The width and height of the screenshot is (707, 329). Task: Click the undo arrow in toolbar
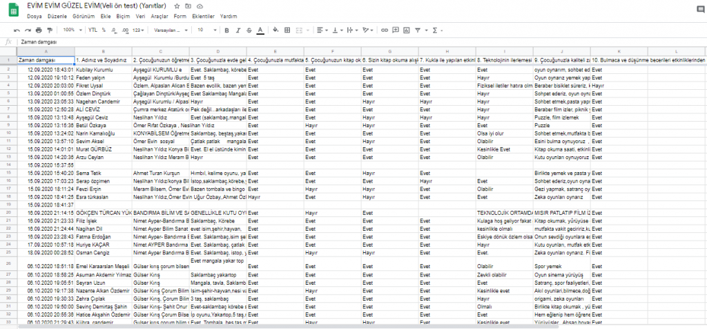17,30
